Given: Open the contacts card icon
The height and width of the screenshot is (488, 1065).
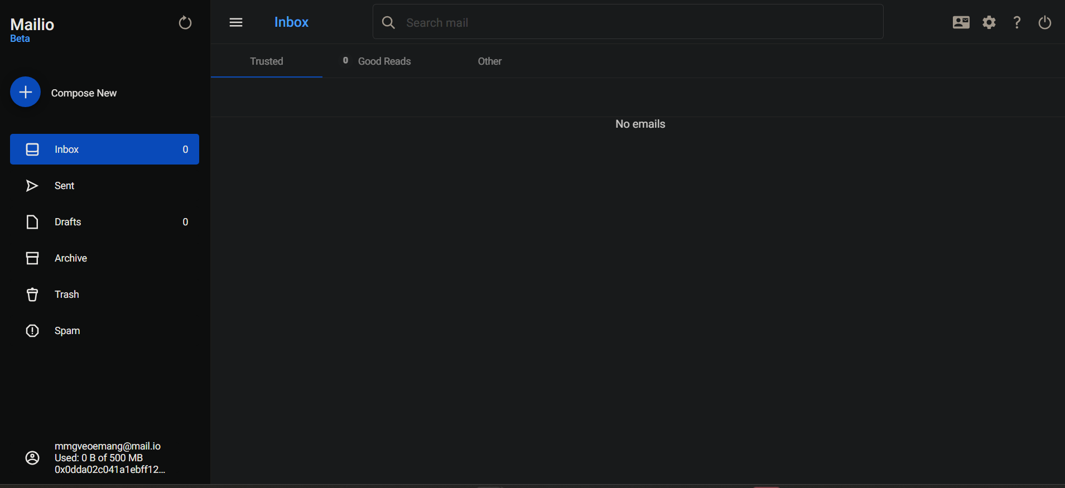Looking at the screenshot, I should pos(961,22).
